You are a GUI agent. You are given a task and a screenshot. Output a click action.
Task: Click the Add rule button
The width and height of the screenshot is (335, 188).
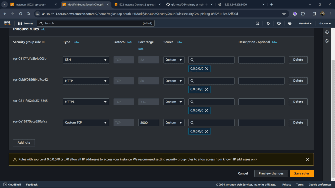(24, 143)
